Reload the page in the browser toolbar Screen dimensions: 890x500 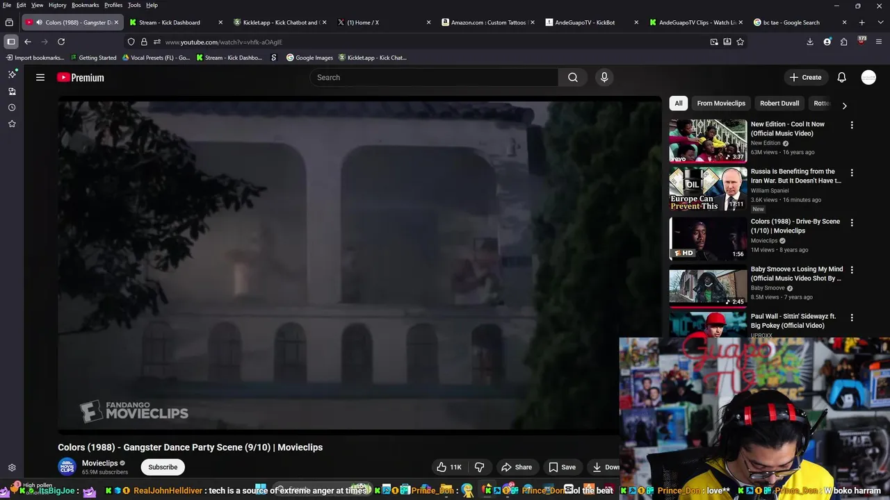(61, 42)
